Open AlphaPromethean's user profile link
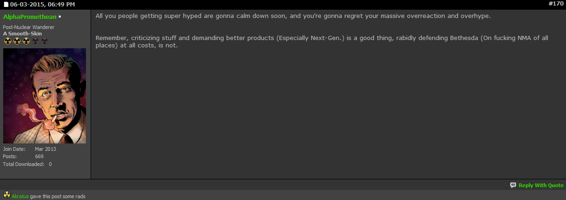This screenshot has height=200, width=566. pos(29,17)
